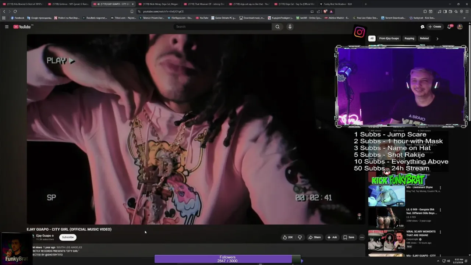
Task: Open options for Mix - Lieutenant Shyne
Action: pyautogui.click(x=440, y=188)
